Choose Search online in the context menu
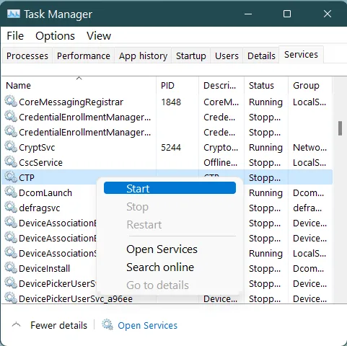The height and width of the screenshot is (346, 347). pos(160,267)
